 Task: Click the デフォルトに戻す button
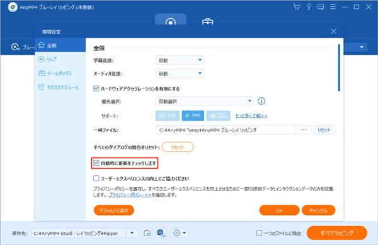click(114, 210)
